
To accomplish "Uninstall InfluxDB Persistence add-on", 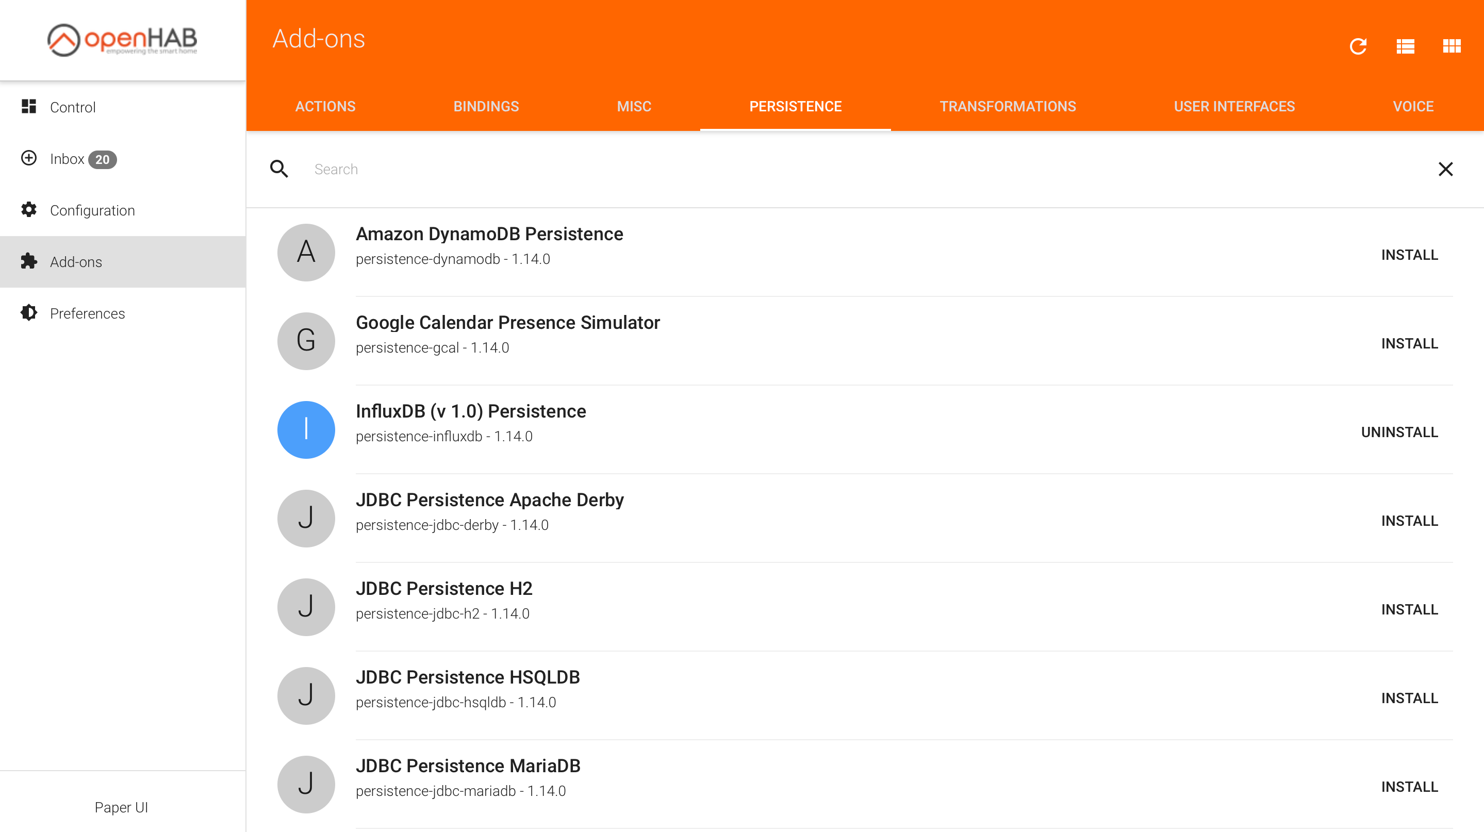I will pos(1399,432).
